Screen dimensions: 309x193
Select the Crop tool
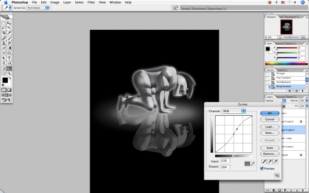4,33
